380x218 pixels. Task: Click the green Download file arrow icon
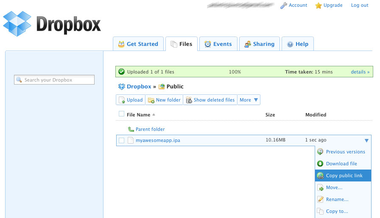[320, 164]
